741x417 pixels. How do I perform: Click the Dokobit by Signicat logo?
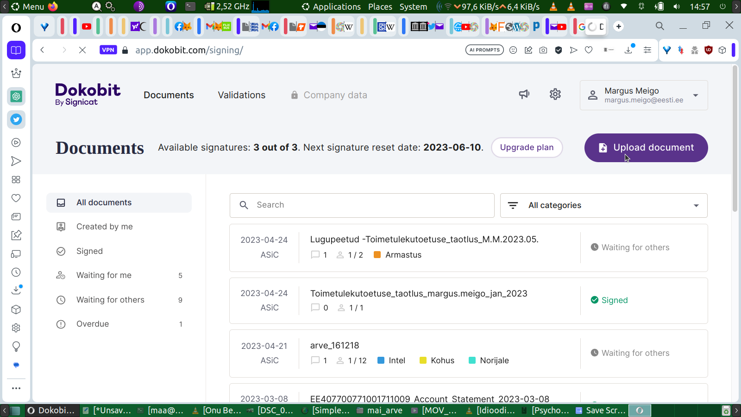88,95
